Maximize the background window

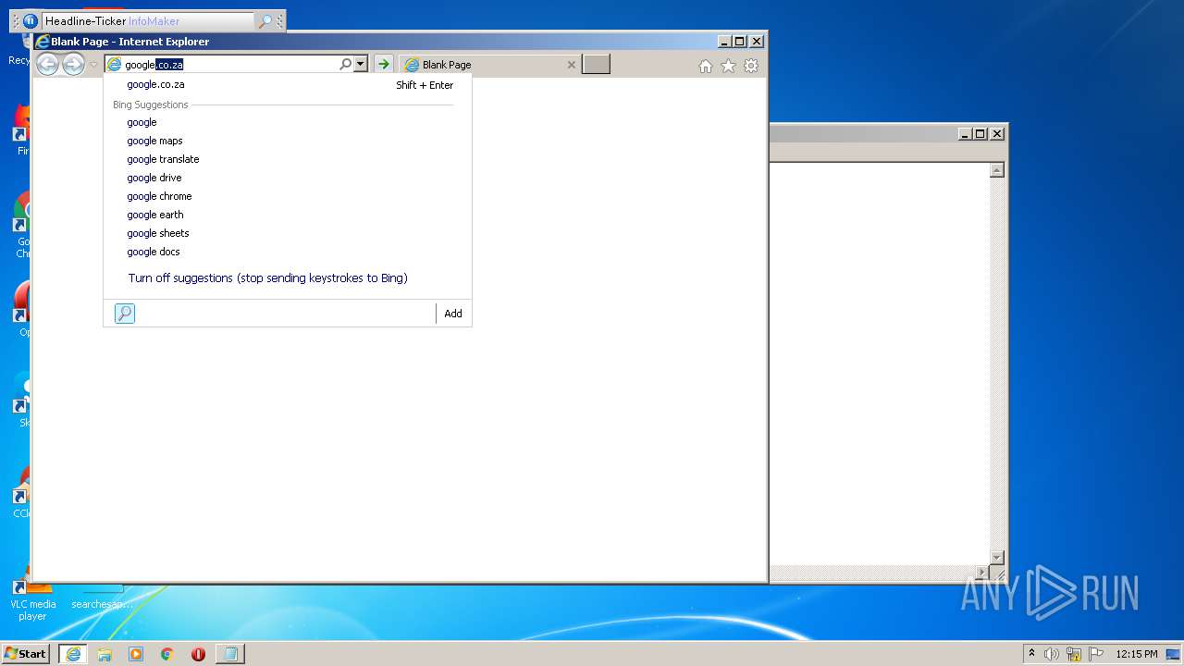click(980, 134)
